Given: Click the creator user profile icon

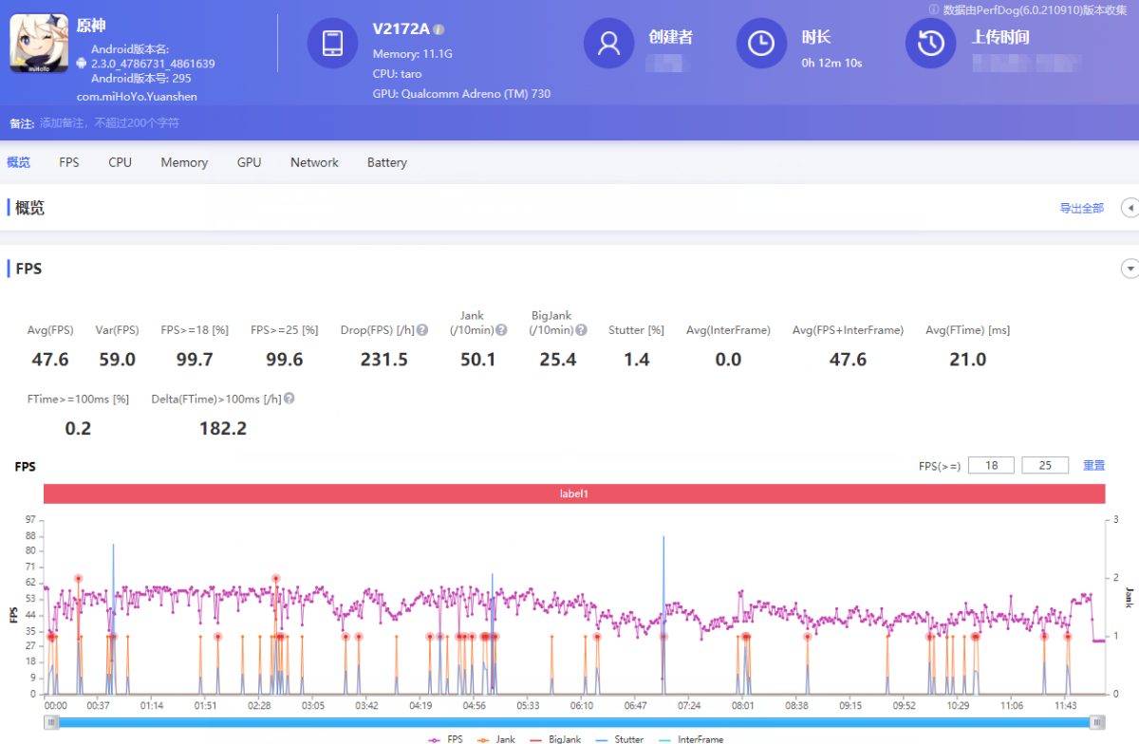Looking at the screenshot, I should click(608, 44).
